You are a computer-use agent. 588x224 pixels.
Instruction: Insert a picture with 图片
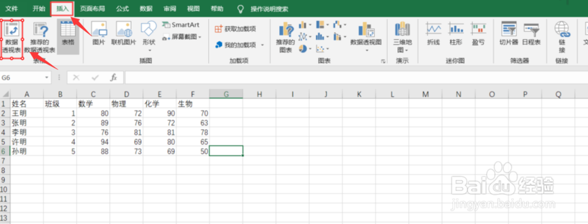pos(99,33)
